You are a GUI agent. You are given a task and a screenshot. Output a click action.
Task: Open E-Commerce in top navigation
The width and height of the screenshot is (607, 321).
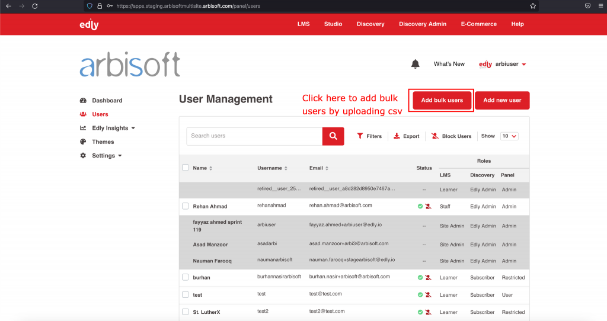tap(479, 24)
